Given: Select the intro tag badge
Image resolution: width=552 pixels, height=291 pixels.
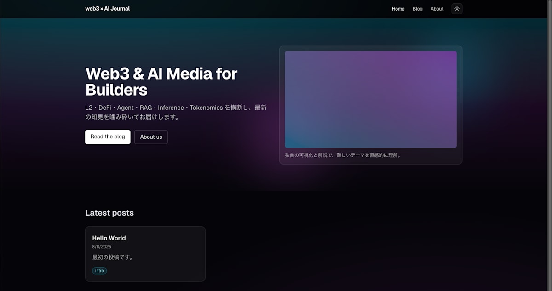Looking at the screenshot, I should pyautogui.click(x=99, y=271).
